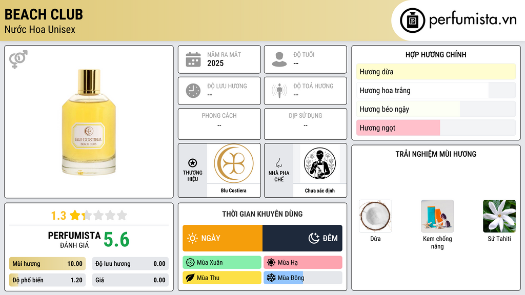Click the Hương hoa trắng accord bar

[436, 90]
